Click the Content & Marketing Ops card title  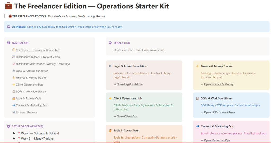217,126
